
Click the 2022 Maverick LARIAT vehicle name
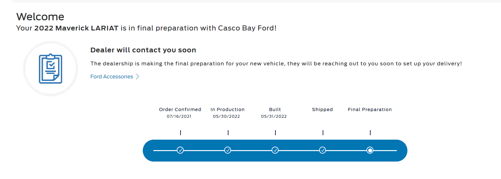(x=76, y=28)
